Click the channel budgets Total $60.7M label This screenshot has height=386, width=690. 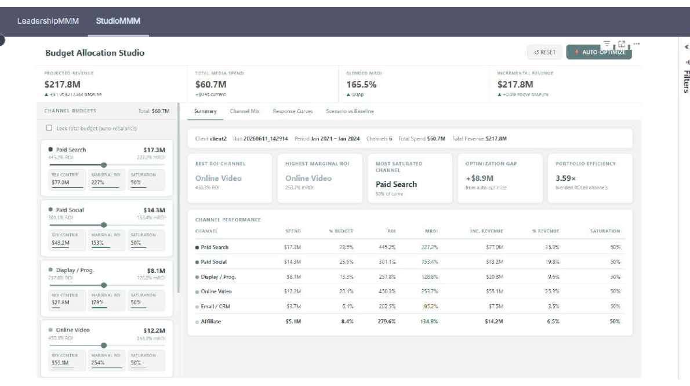(154, 111)
